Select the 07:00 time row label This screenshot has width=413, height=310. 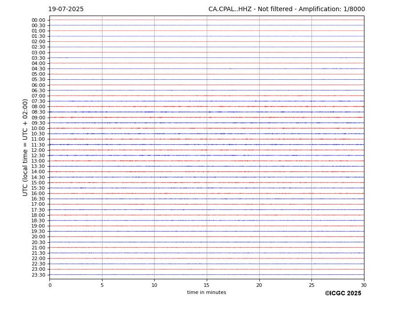(x=38, y=96)
